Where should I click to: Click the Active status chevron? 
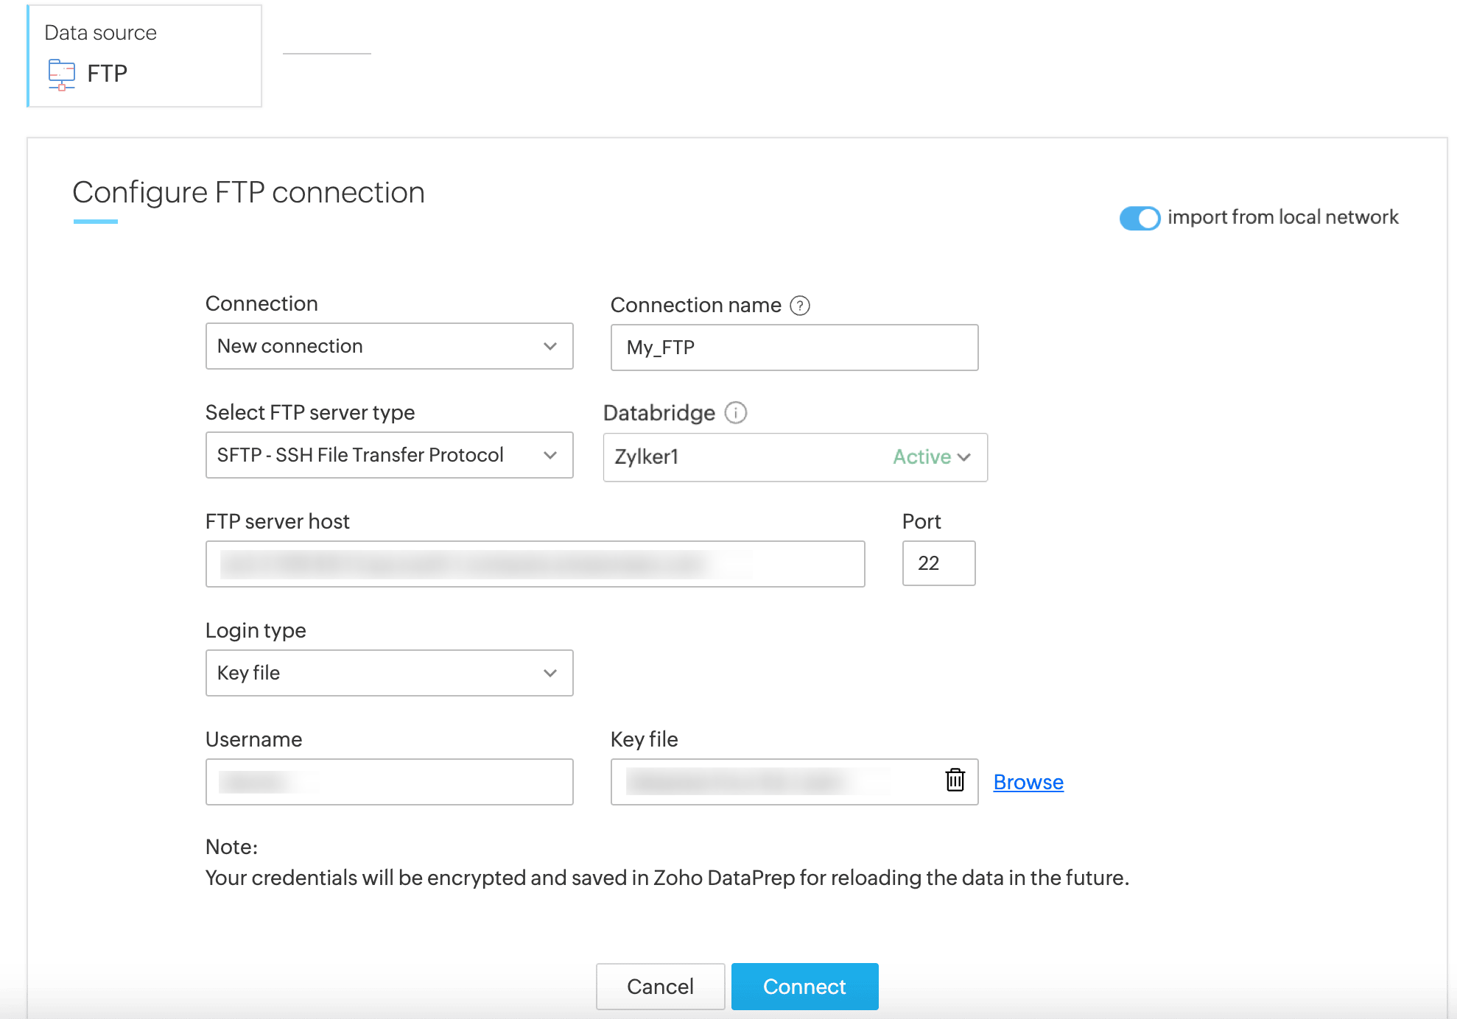[964, 457]
